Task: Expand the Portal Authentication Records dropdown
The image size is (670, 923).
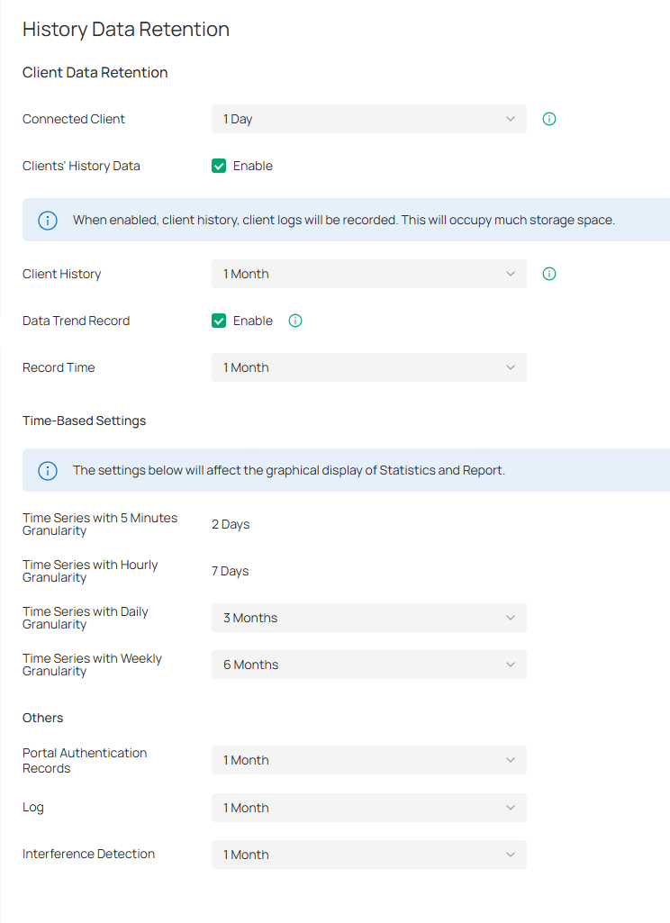Action: [368, 760]
